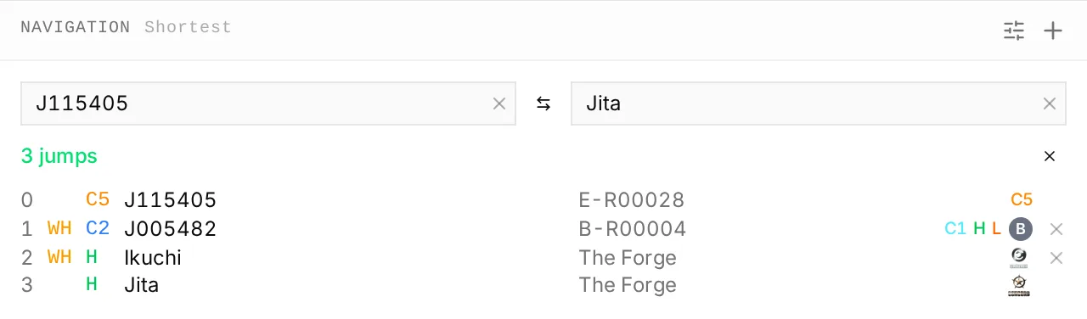The width and height of the screenshot is (1087, 319).
Task: Click the faction logo on Ikuchi row
Action: point(1019,257)
